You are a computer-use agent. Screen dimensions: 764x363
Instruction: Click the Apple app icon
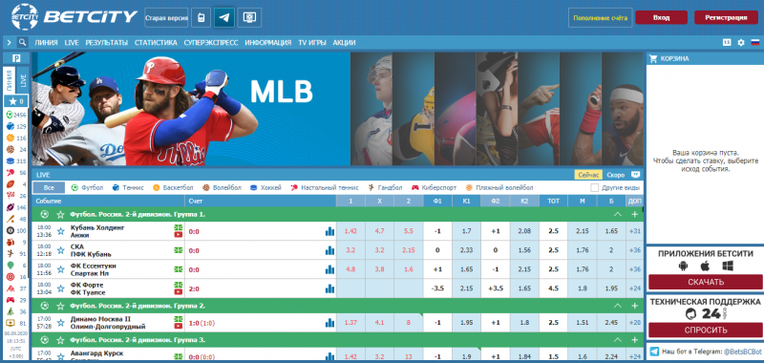click(x=705, y=266)
